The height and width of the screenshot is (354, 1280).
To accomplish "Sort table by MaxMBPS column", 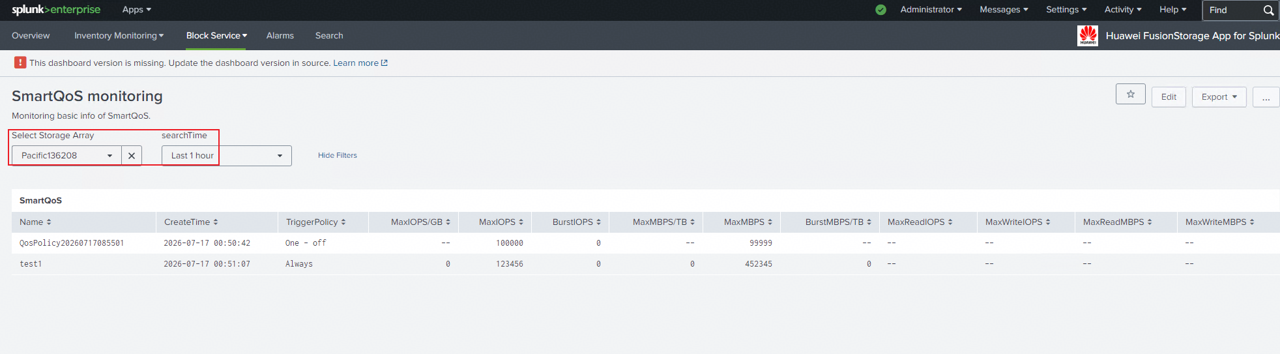I will (748, 222).
